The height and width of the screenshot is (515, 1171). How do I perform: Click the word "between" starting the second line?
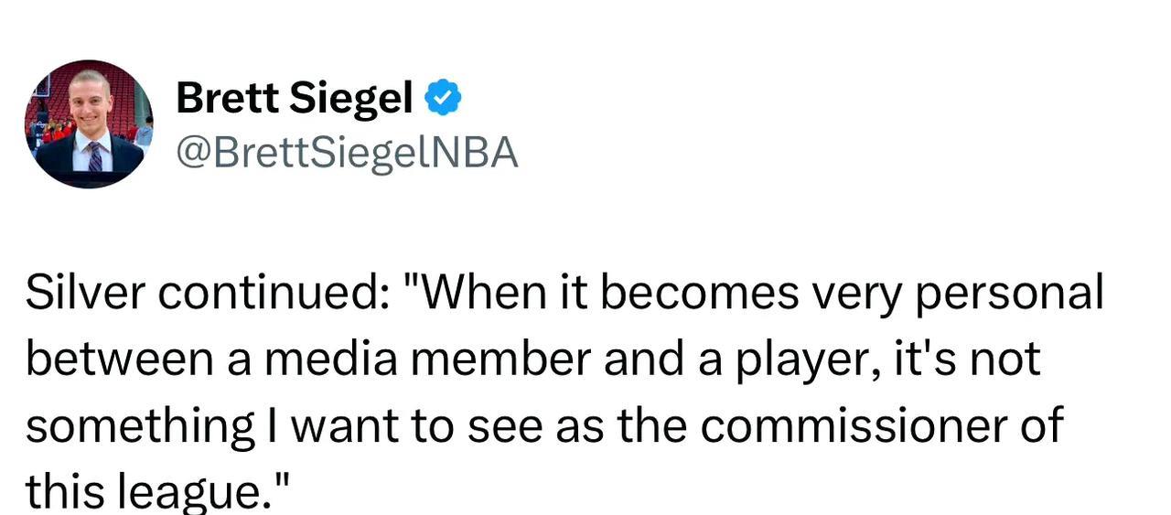pos(112,359)
